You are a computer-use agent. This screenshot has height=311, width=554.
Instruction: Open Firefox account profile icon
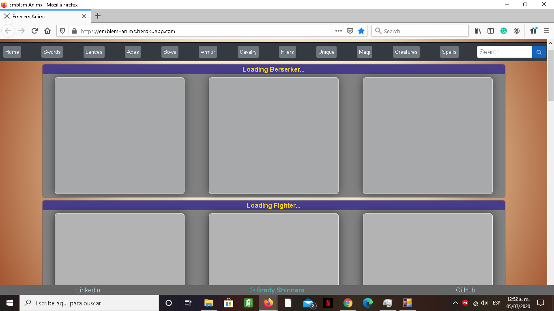click(517, 31)
